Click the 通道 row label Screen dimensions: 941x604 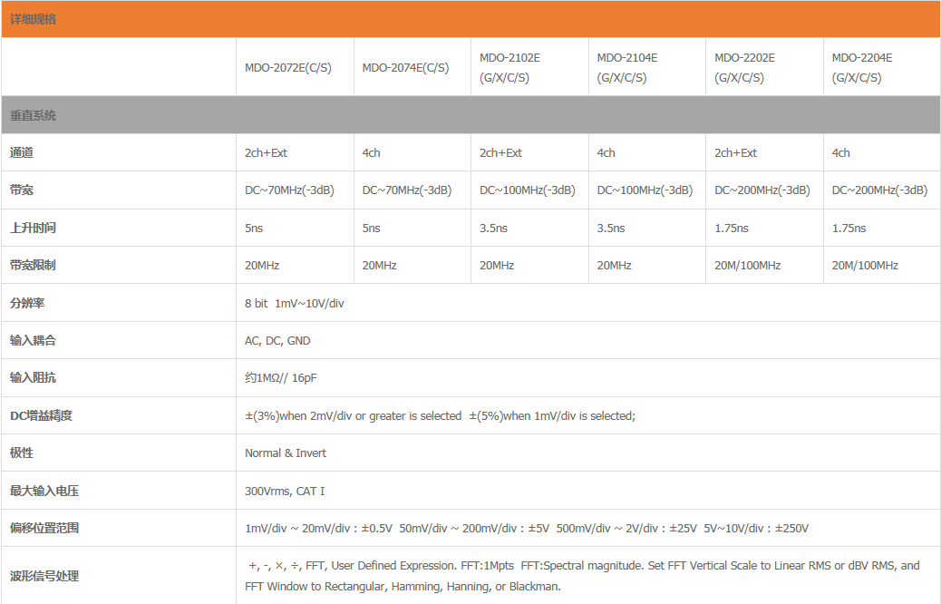tap(22, 153)
